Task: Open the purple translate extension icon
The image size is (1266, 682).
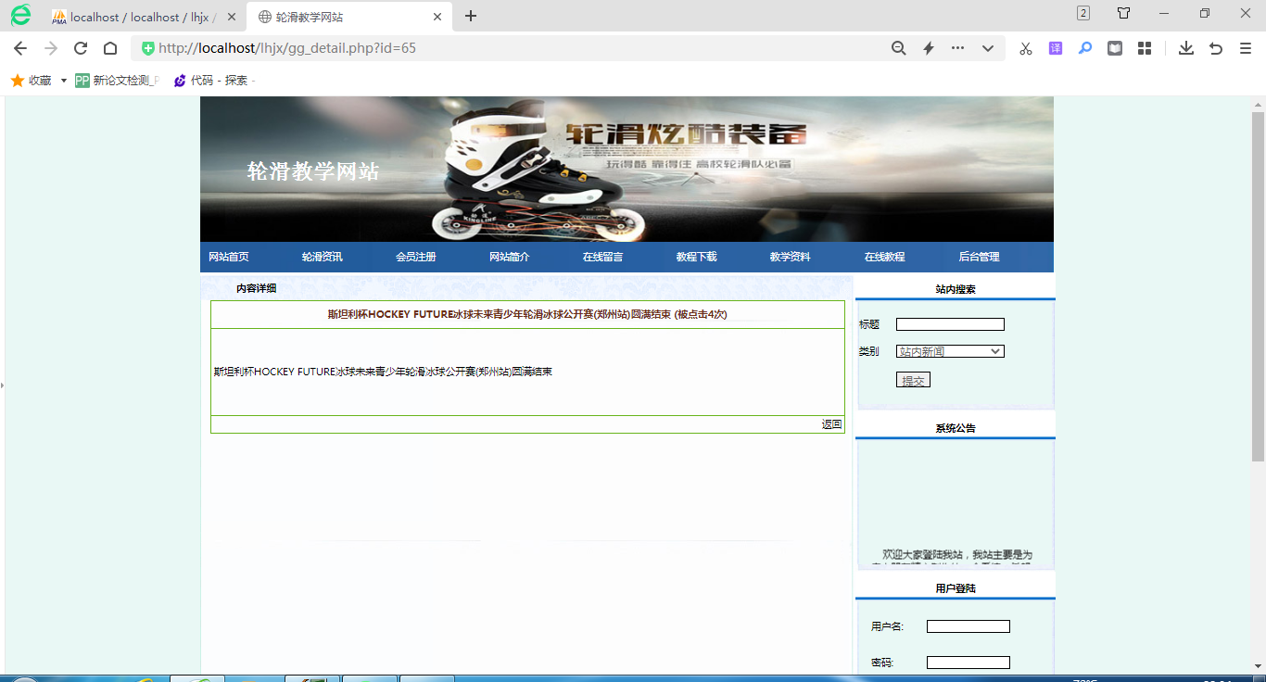Action: point(1056,48)
